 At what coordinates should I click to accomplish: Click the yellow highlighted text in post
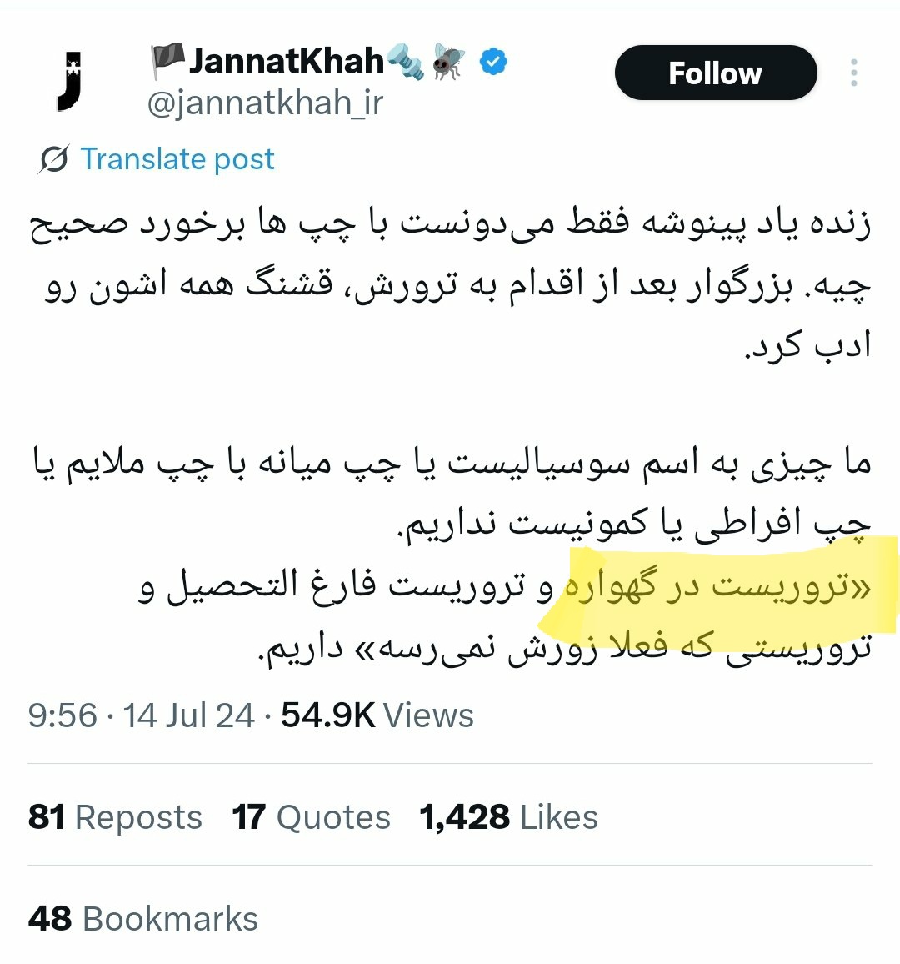coord(718,586)
